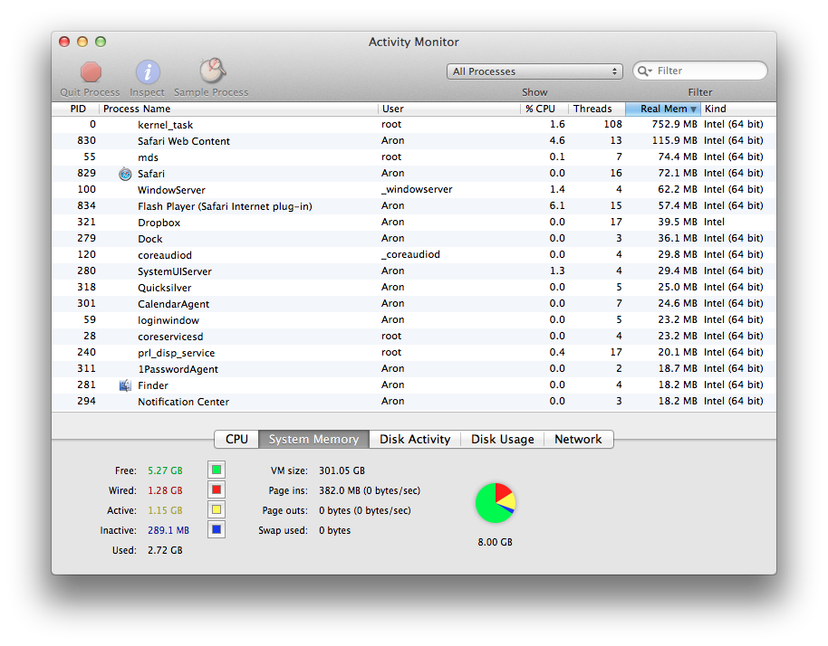The height and width of the screenshot is (646, 828).
Task: Sort by User column header
Action: point(448,109)
